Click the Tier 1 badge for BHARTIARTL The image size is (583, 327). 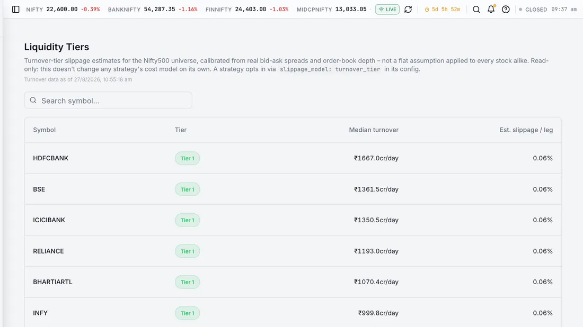(x=188, y=282)
